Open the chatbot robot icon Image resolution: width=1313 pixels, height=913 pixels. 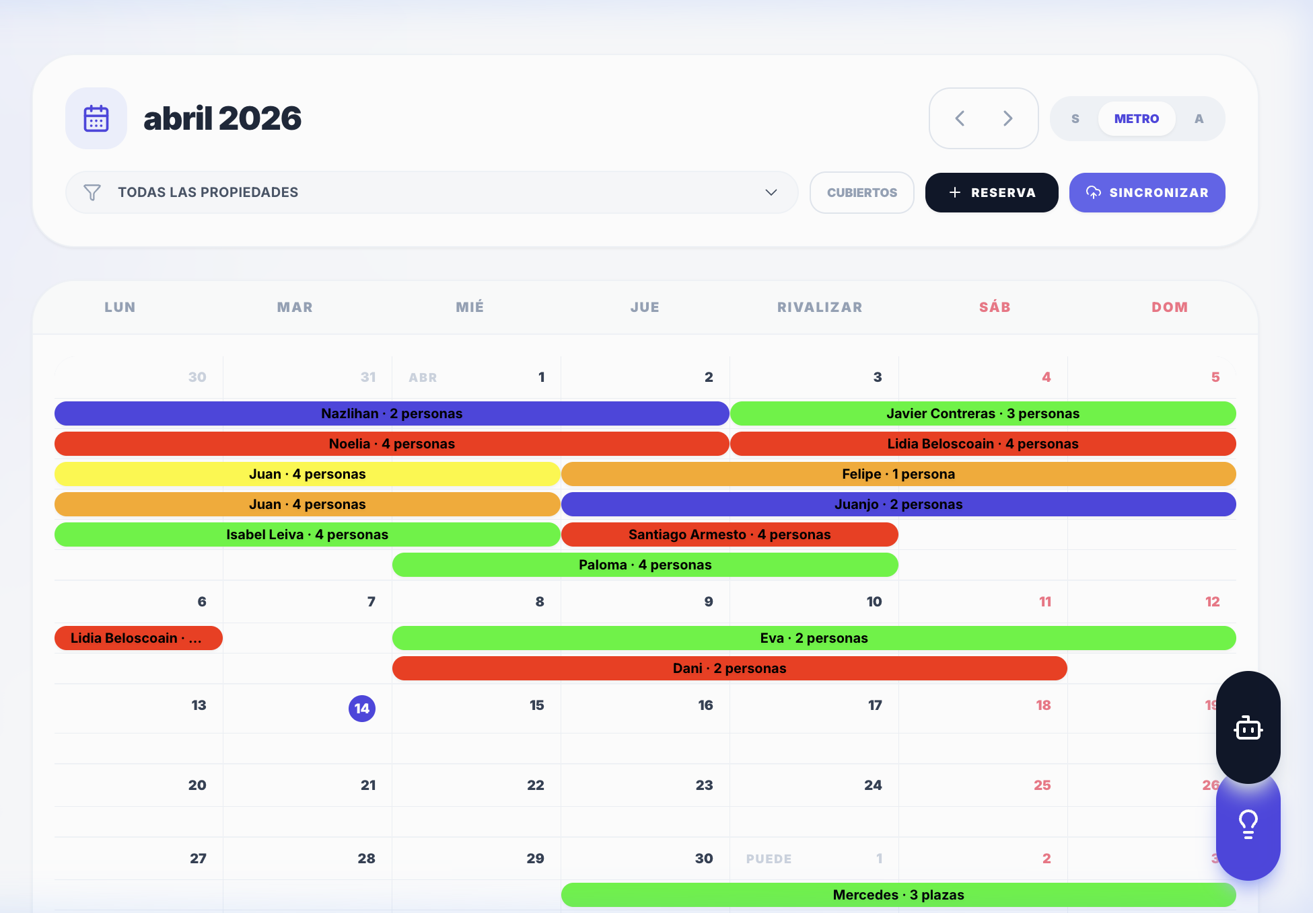point(1248,728)
